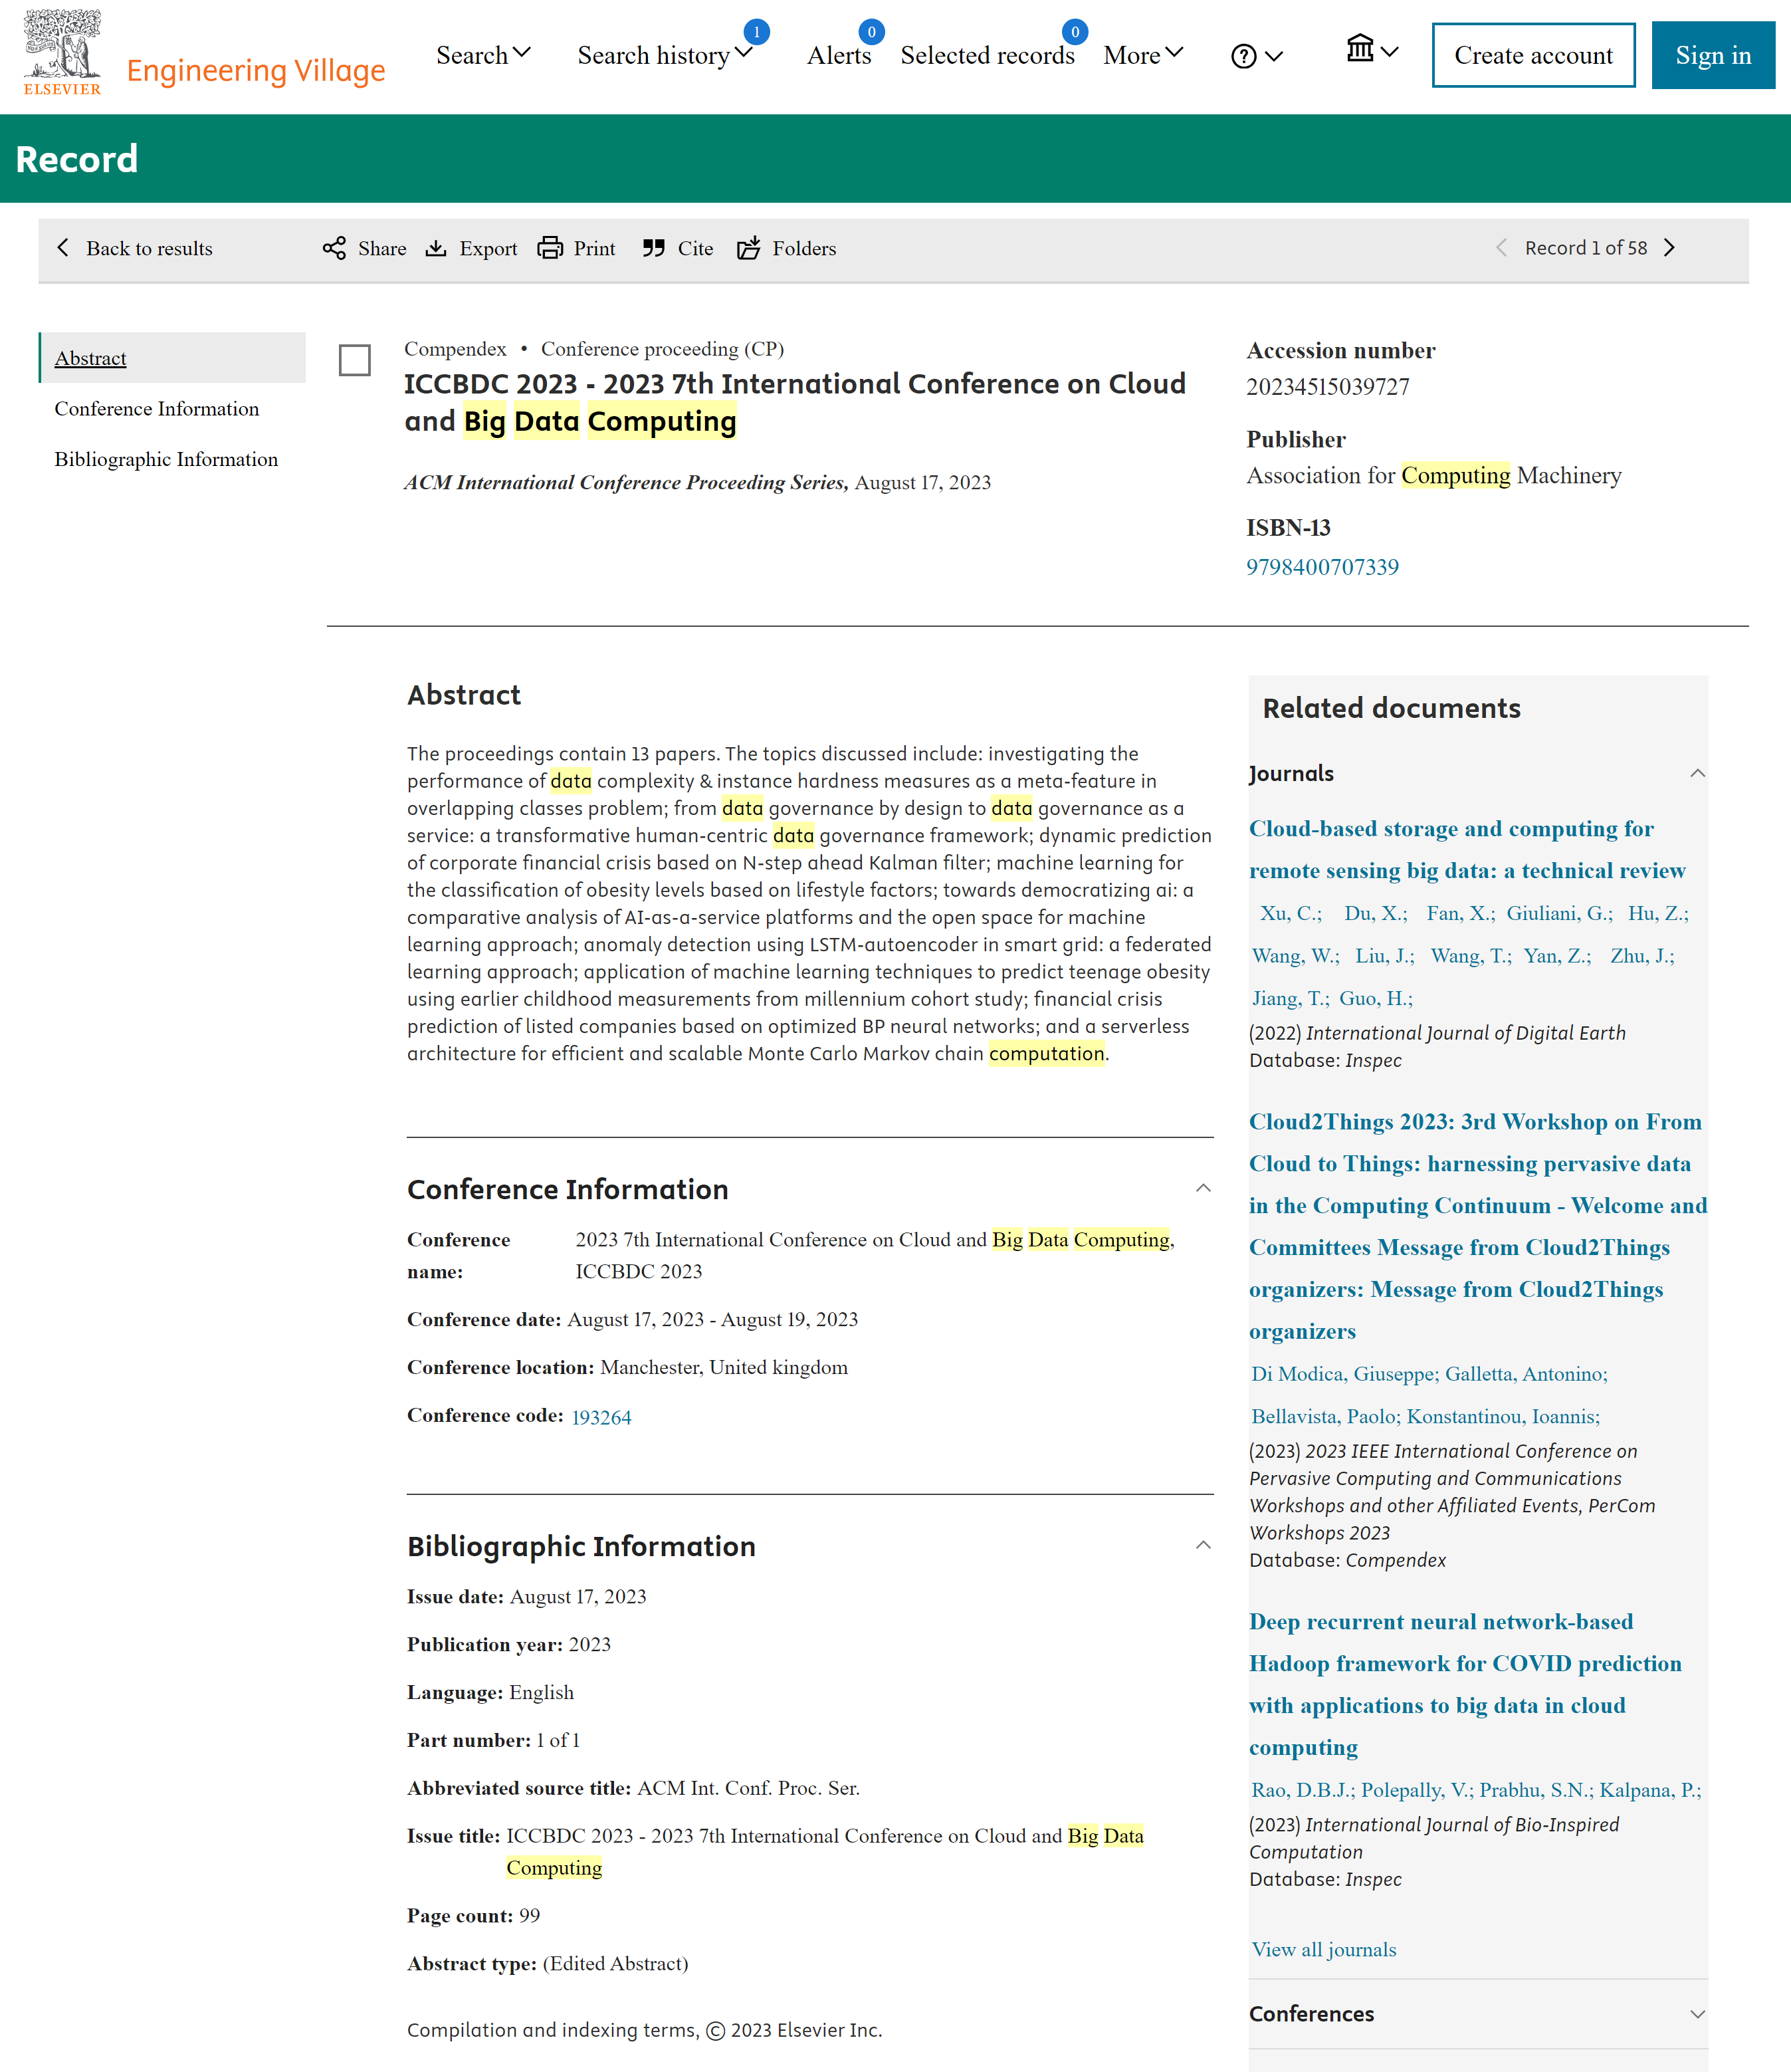Open conference code link 193264
This screenshot has width=1791, height=2072.
point(601,1417)
